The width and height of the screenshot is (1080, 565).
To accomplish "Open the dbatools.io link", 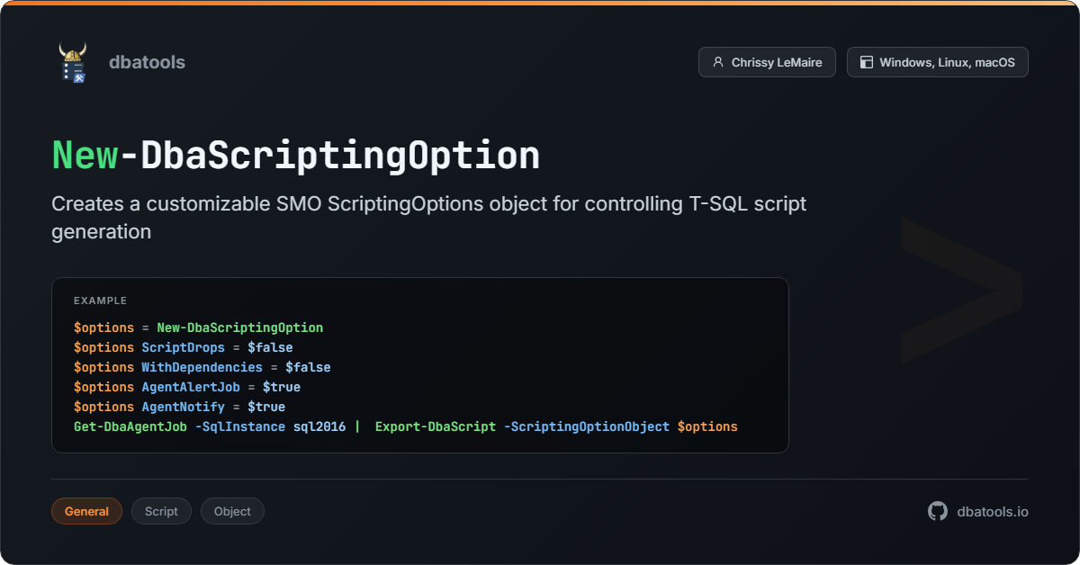I will click(x=992, y=511).
